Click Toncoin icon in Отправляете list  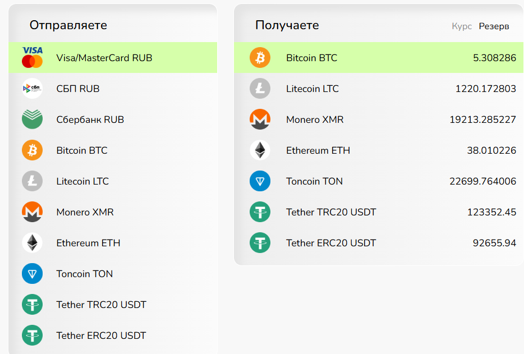[32, 274]
